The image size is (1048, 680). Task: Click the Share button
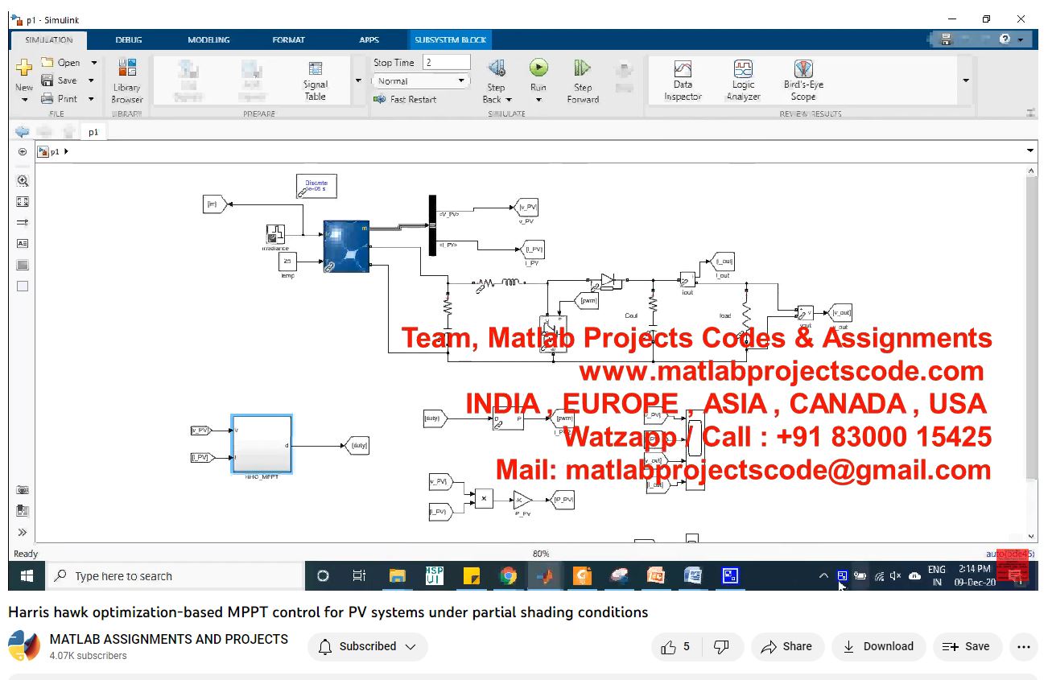786,646
